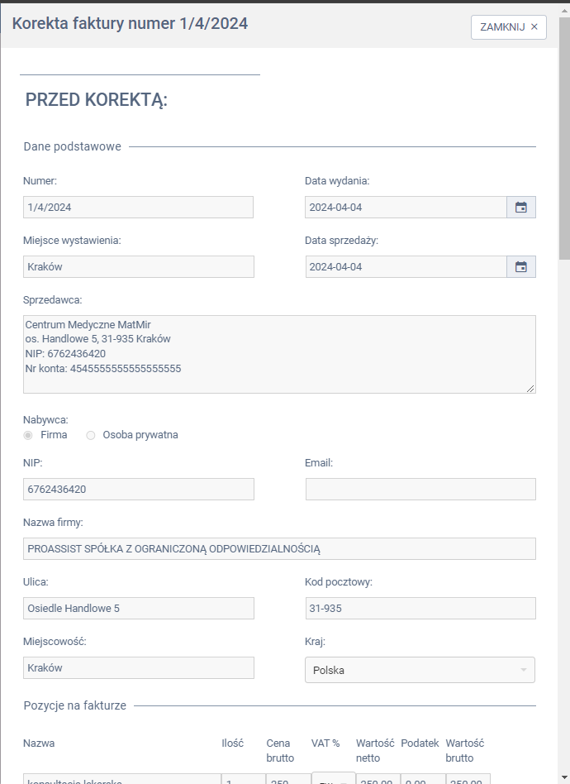Click the X icon in ZAMKNIJ button

(534, 27)
